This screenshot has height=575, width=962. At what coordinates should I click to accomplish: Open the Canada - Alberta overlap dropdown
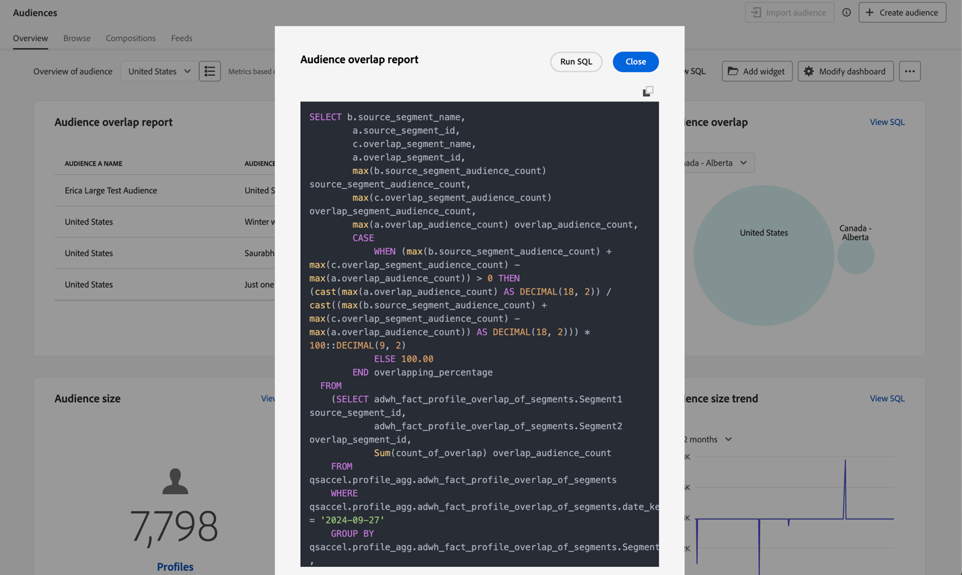point(718,162)
